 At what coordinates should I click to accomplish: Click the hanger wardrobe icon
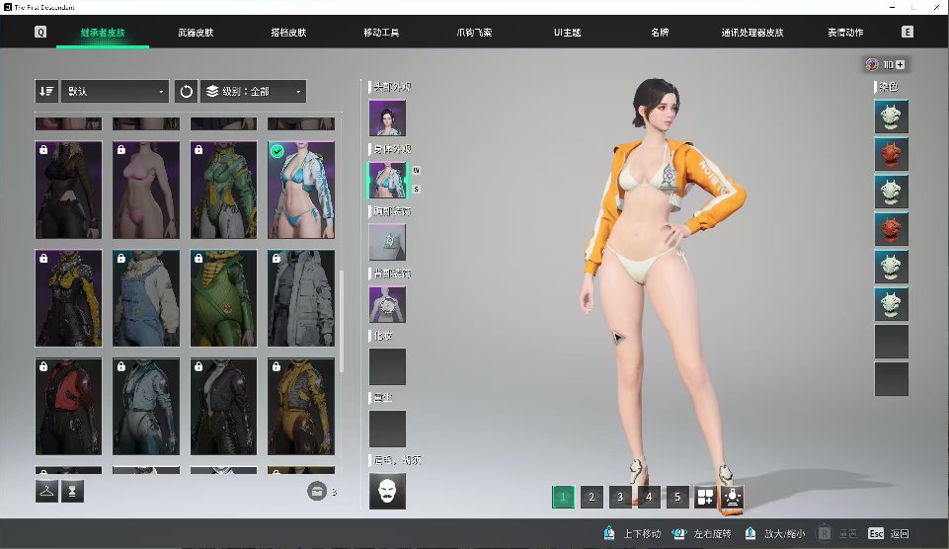[46, 491]
